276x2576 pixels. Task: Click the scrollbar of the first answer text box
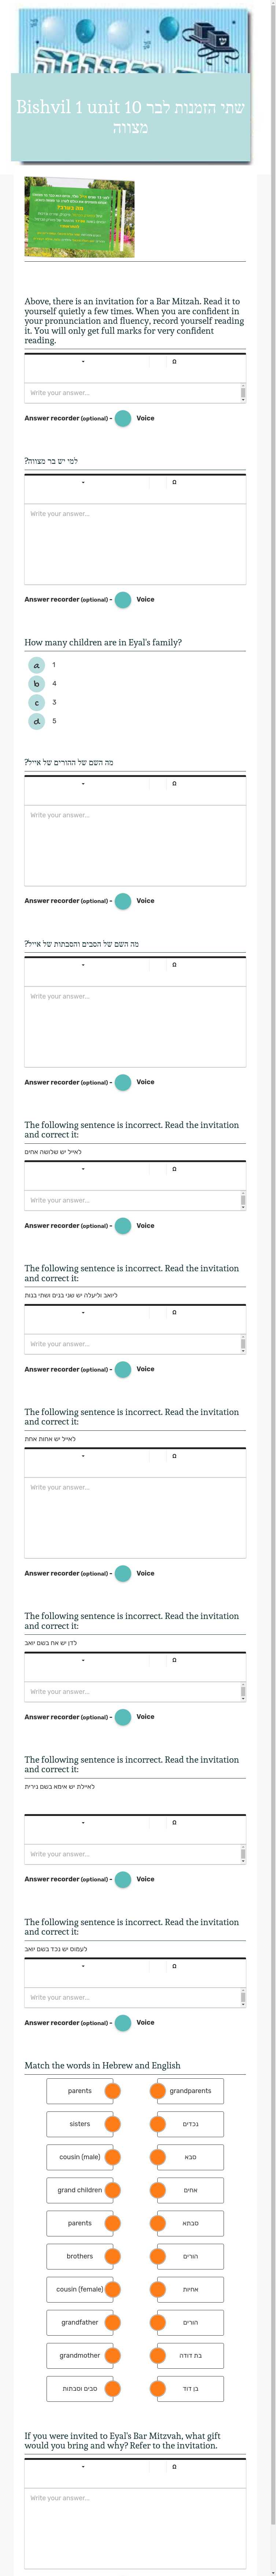(x=242, y=393)
